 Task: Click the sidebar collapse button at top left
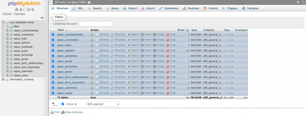[x=51, y=2]
